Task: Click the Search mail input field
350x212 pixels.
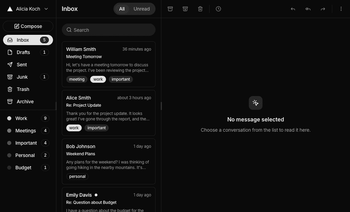Action: pyautogui.click(x=109, y=30)
